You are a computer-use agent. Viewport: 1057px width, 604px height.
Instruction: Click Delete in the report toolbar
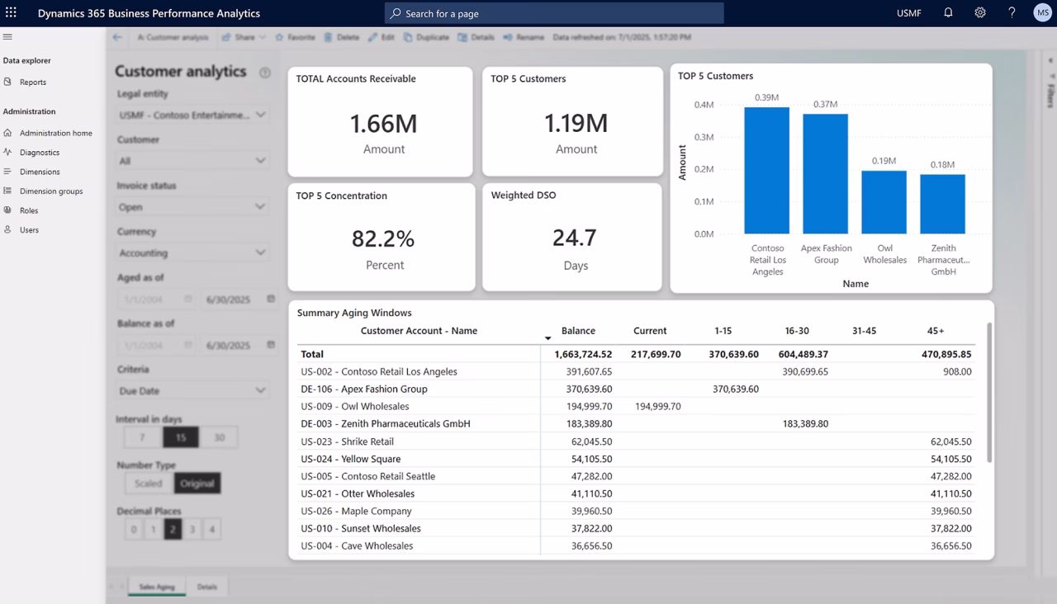(342, 37)
